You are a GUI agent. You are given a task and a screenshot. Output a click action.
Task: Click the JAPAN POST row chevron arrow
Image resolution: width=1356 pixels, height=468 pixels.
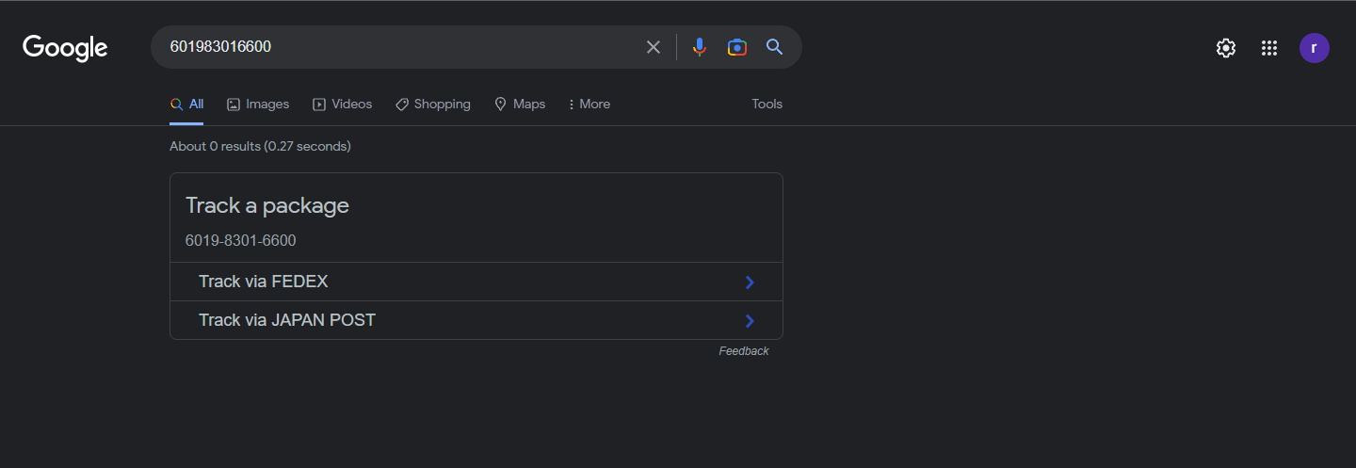pos(750,321)
